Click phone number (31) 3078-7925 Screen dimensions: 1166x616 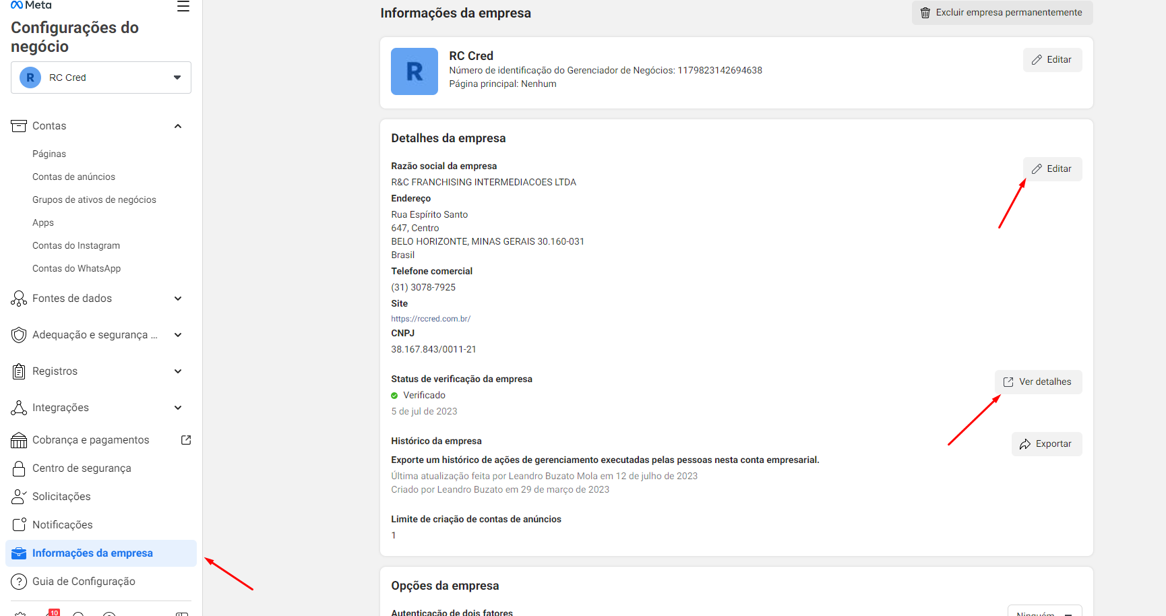423,287
